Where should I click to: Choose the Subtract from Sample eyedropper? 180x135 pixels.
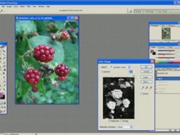click(x=151, y=88)
